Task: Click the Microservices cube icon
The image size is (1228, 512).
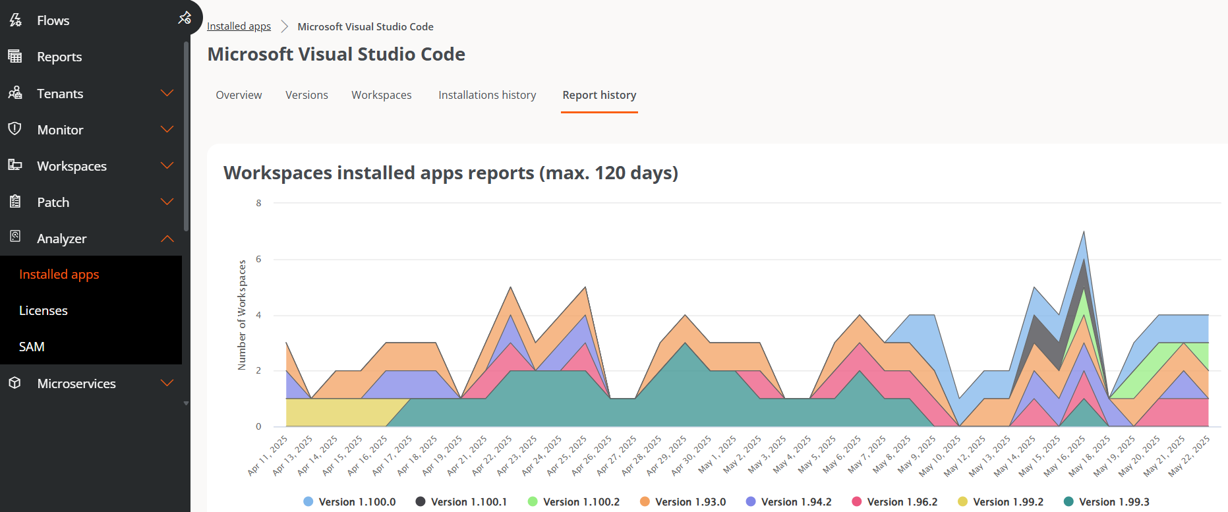Action: [15, 383]
